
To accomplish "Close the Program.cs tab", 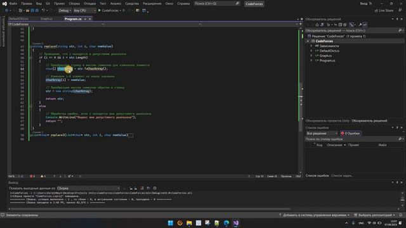I will pyautogui.click(x=90, y=19).
